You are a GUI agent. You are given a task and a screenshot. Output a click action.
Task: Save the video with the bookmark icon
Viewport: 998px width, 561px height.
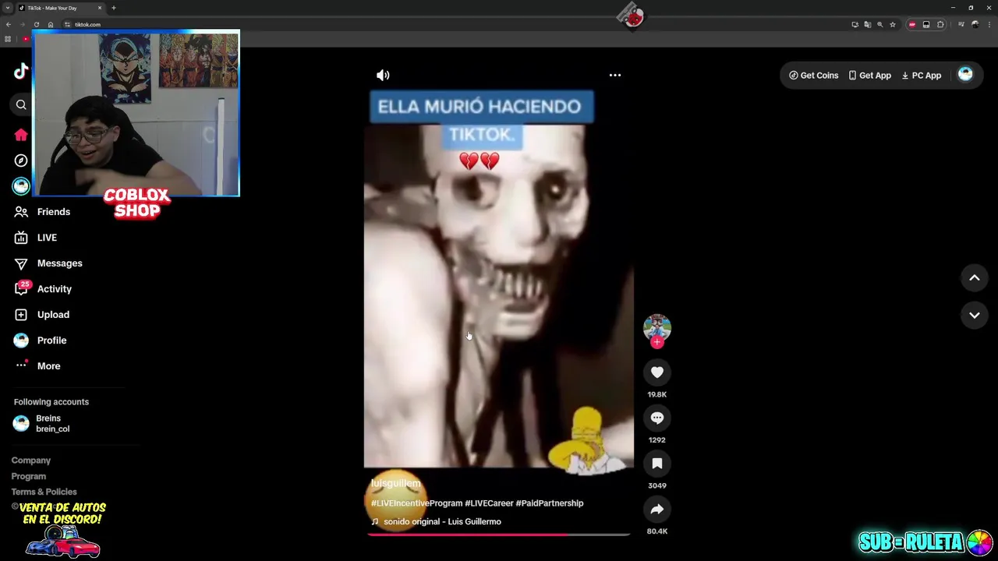click(657, 464)
